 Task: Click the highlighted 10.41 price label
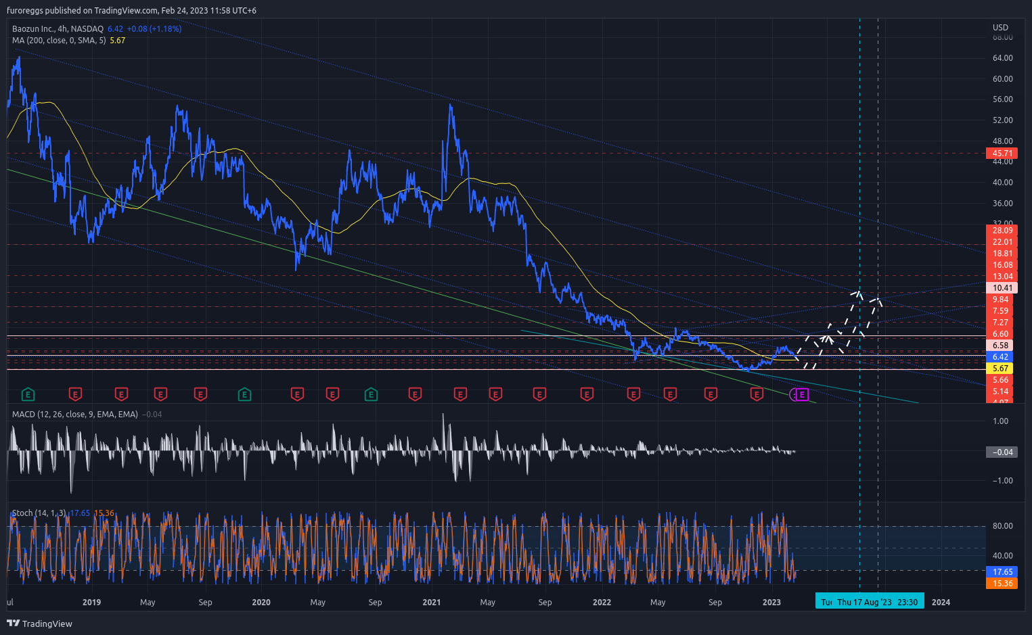tap(1002, 288)
